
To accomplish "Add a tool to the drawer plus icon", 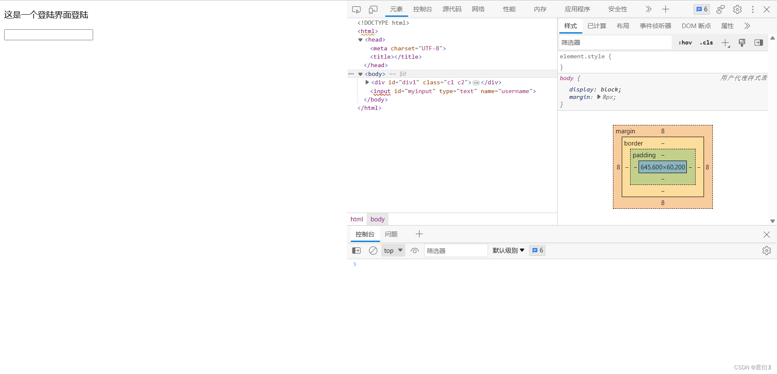I will (x=419, y=234).
